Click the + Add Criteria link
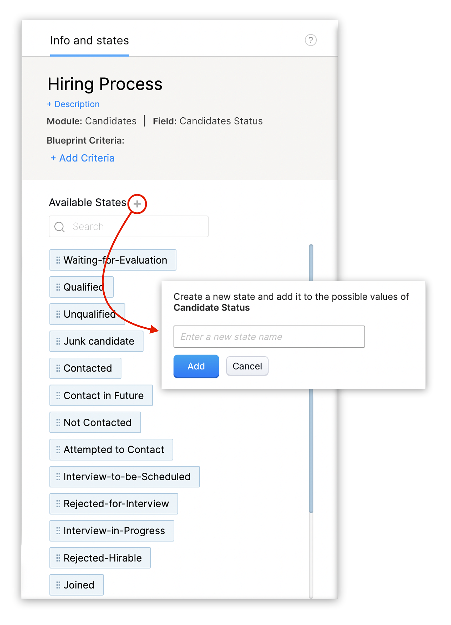The width and height of the screenshot is (451, 625). tap(82, 158)
